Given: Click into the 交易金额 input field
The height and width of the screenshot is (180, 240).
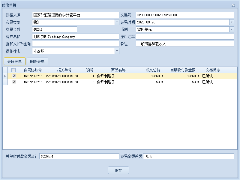Looking at the screenshot, I should 55,29.
